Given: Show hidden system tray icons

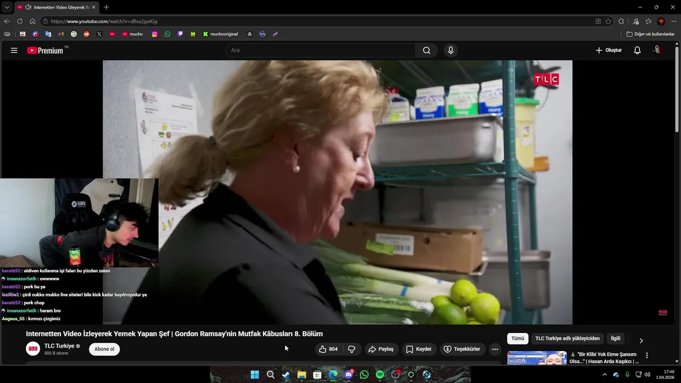Looking at the screenshot, I should [x=604, y=374].
